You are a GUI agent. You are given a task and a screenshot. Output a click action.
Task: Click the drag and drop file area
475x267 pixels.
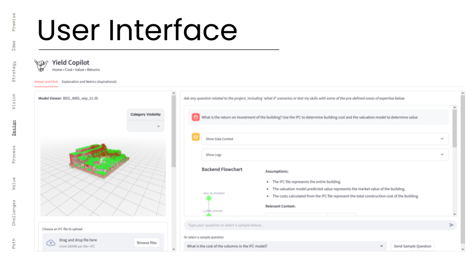(x=103, y=242)
